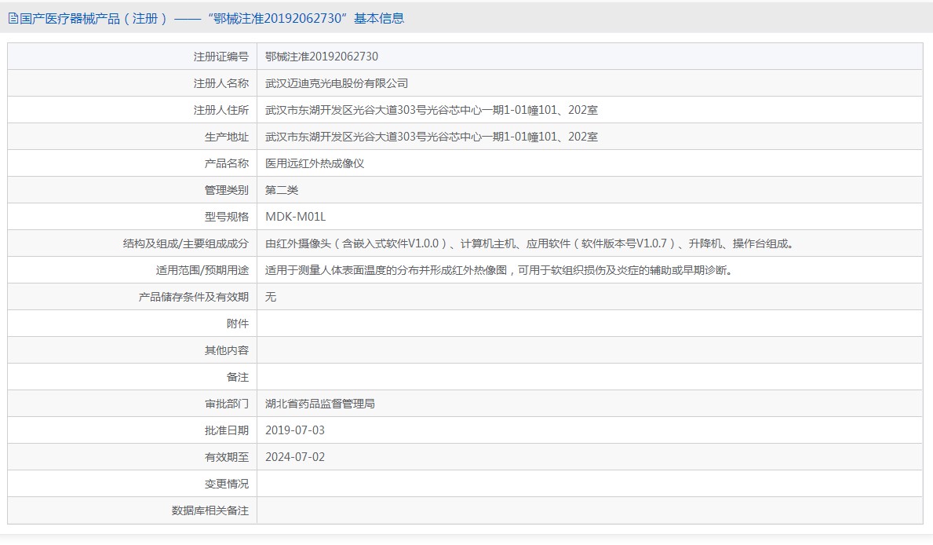
Task: Select the 产品储存条件及有效期 label
Action: [193, 297]
